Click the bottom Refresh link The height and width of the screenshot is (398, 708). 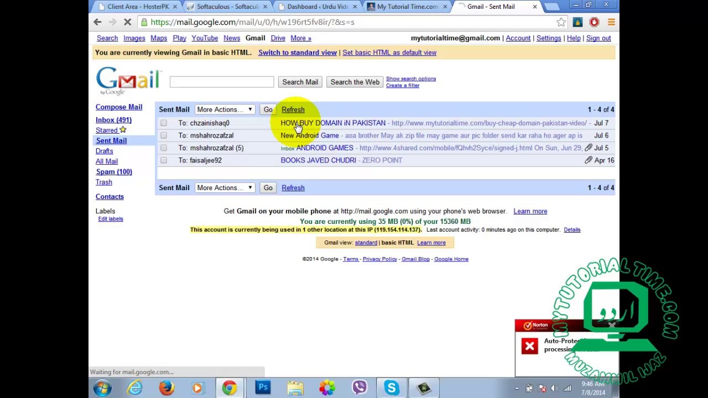[293, 188]
